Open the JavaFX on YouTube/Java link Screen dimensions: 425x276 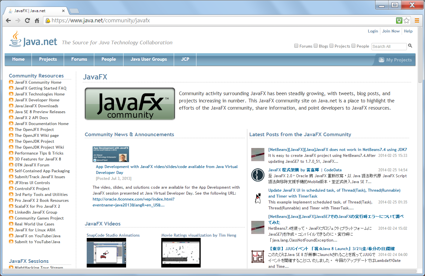tap(37, 236)
